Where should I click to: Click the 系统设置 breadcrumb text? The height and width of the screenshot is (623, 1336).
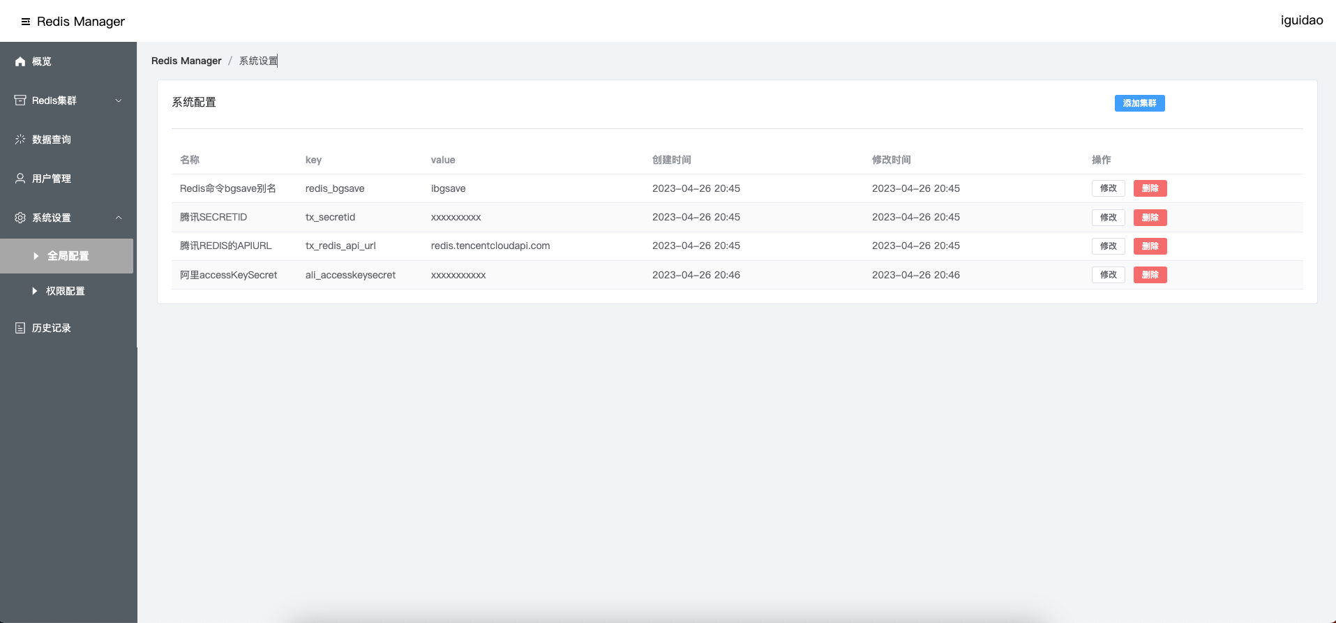pyautogui.click(x=258, y=61)
